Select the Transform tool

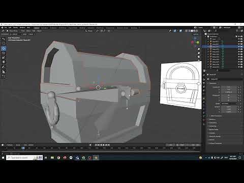click(x=4, y=62)
